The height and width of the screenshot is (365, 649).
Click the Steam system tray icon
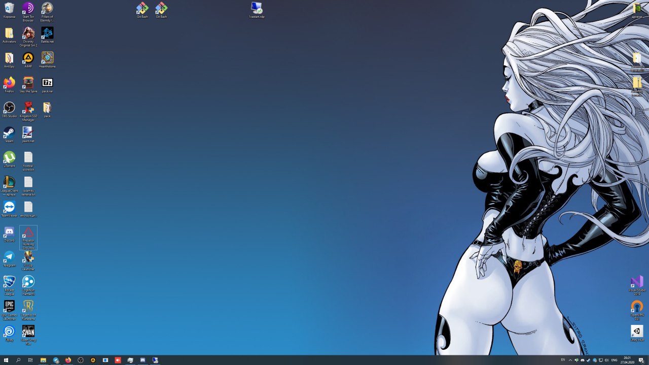(589, 360)
